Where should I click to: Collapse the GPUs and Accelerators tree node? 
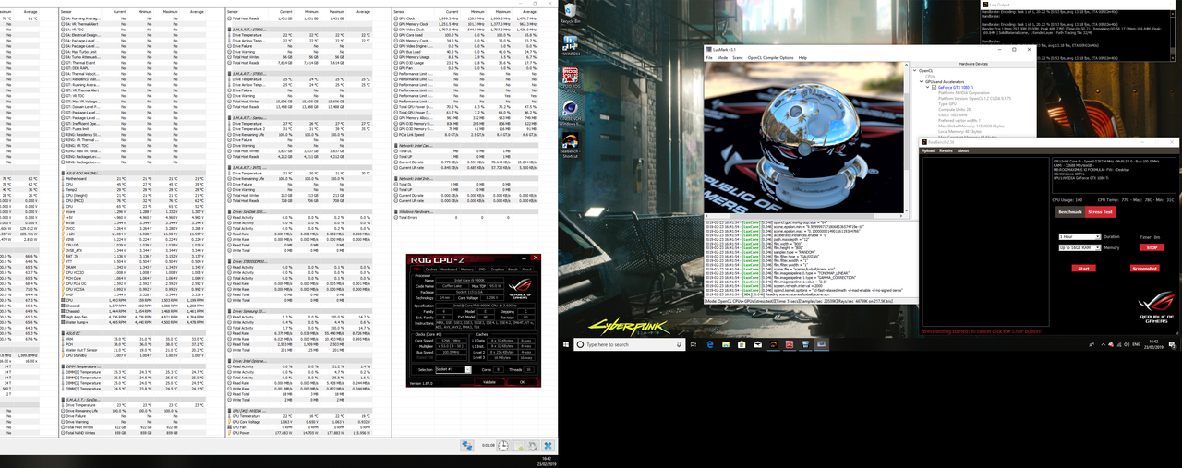(922, 81)
